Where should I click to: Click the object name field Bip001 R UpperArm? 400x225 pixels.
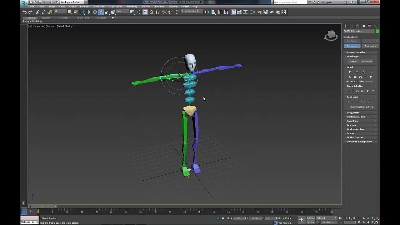pos(359,31)
